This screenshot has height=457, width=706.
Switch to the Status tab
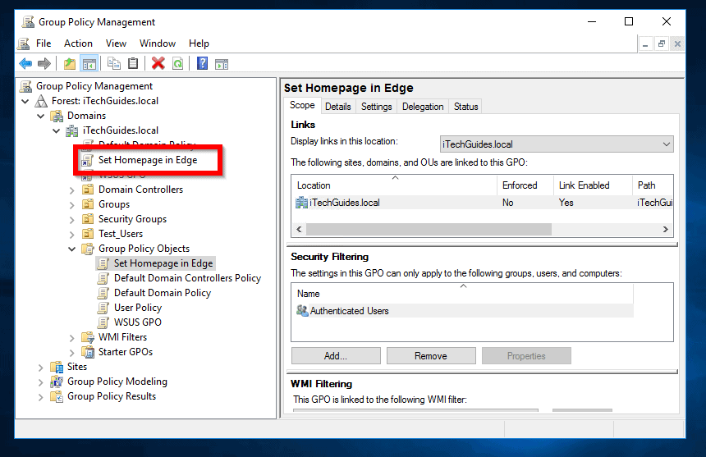[x=465, y=107]
